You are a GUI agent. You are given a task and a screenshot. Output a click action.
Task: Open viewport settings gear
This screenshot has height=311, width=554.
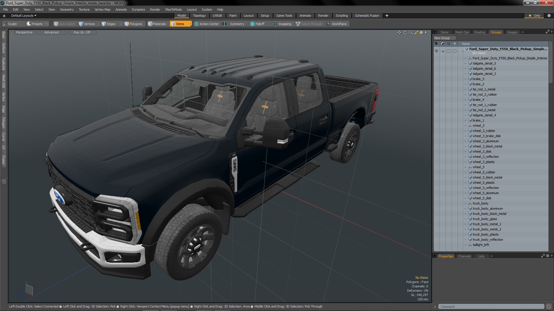click(x=421, y=33)
